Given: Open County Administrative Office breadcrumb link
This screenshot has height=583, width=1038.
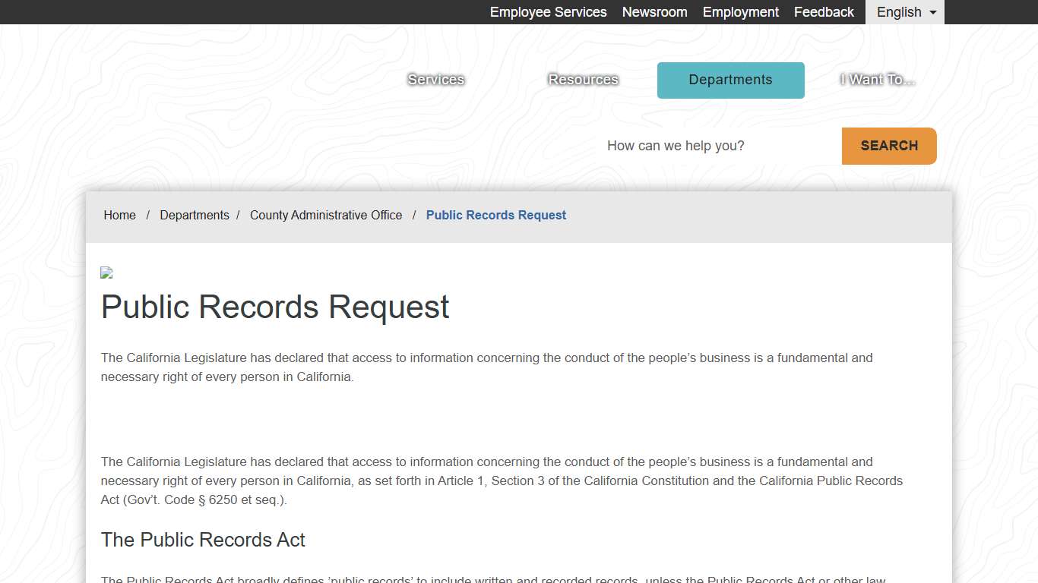Looking at the screenshot, I should click(x=325, y=215).
